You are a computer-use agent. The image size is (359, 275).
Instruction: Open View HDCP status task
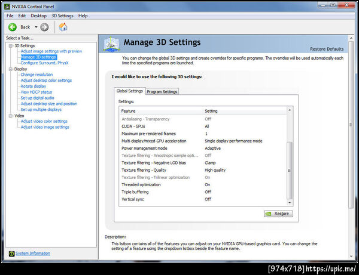(x=36, y=92)
